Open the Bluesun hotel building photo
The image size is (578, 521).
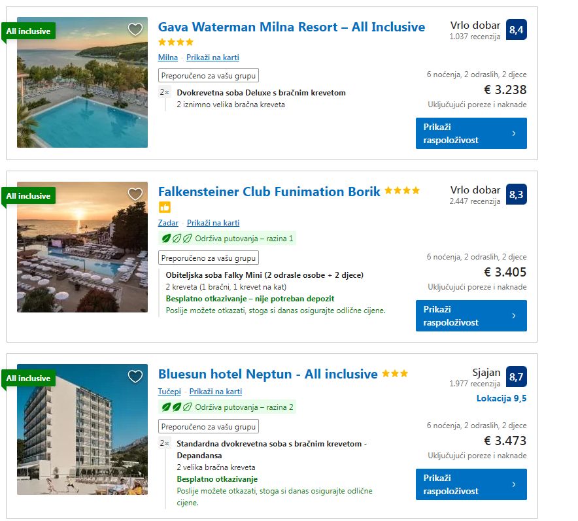pyautogui.click(x=82, y=438)
